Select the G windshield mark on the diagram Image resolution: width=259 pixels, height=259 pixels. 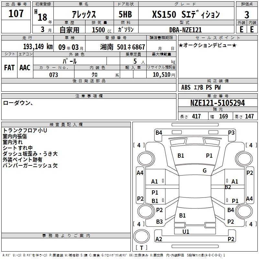pyautogui.click(x=204, y=171)
